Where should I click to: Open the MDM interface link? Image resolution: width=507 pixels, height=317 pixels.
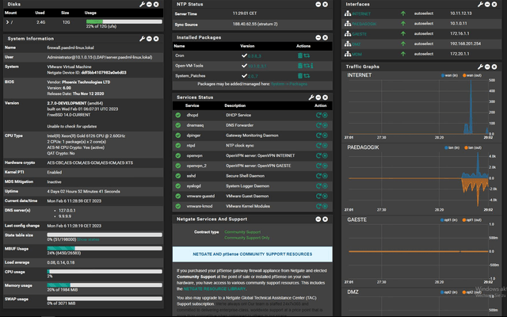356,54
